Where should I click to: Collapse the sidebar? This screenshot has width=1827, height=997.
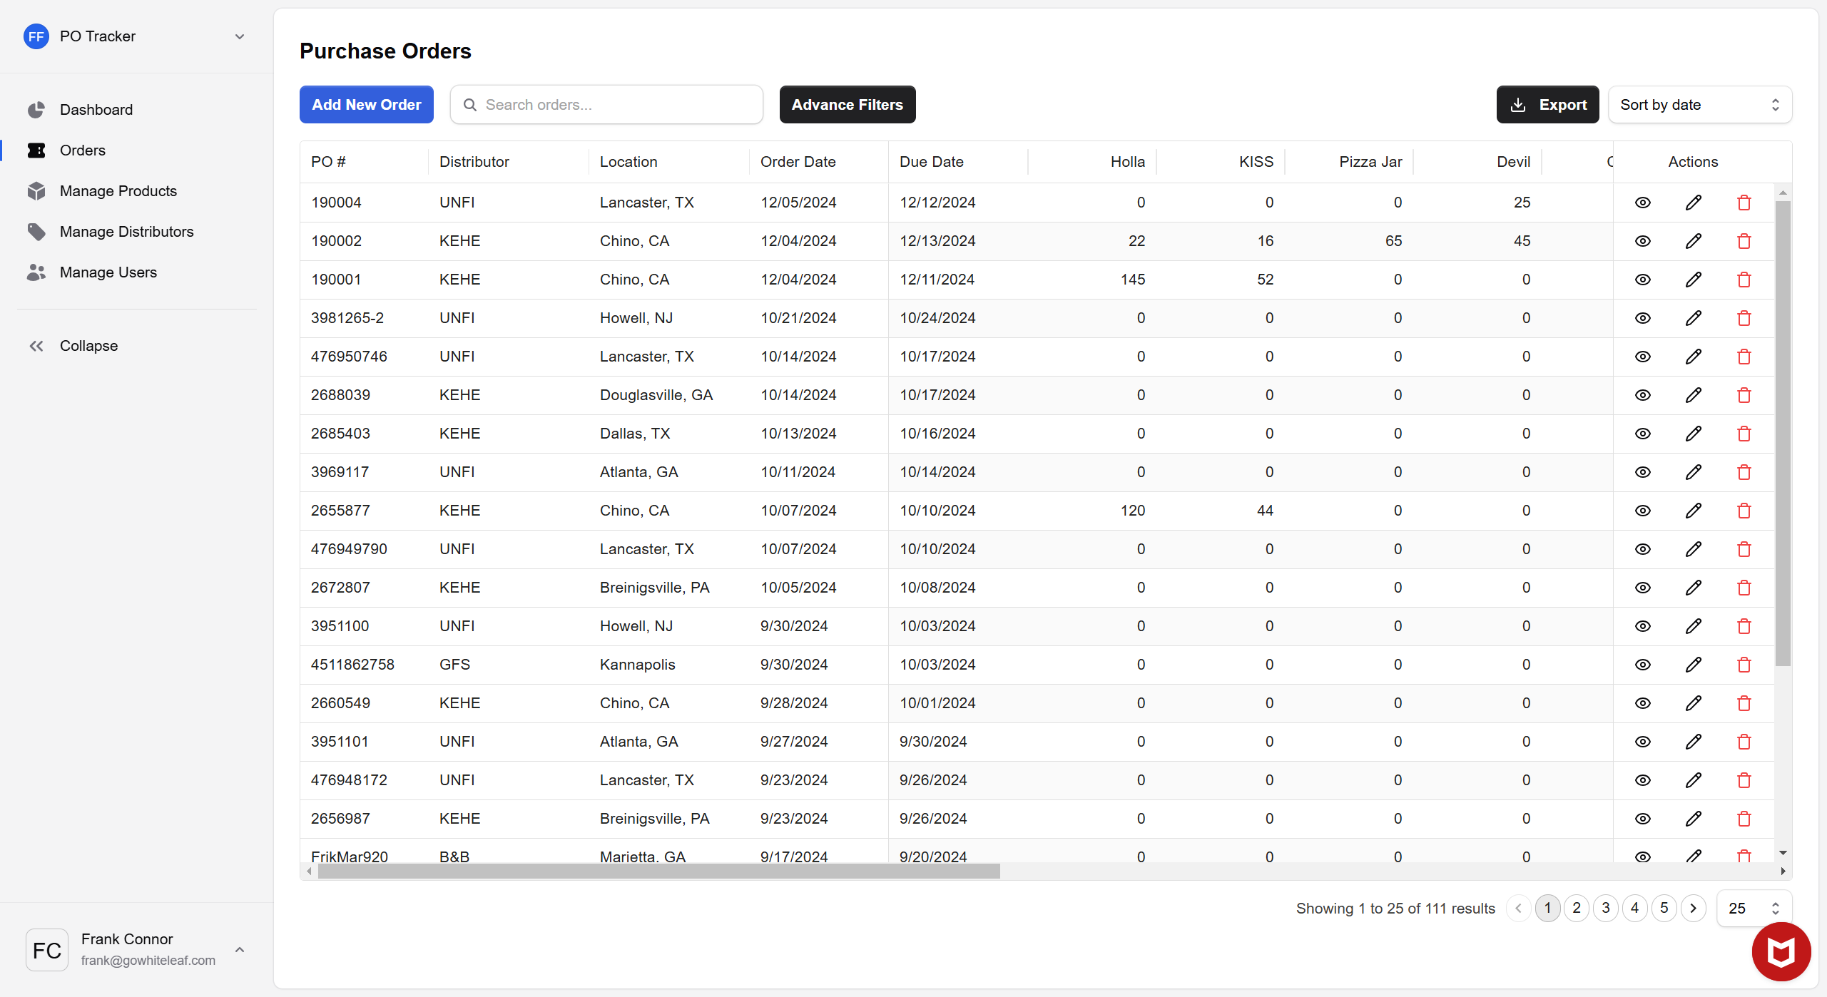pos(73,346)
